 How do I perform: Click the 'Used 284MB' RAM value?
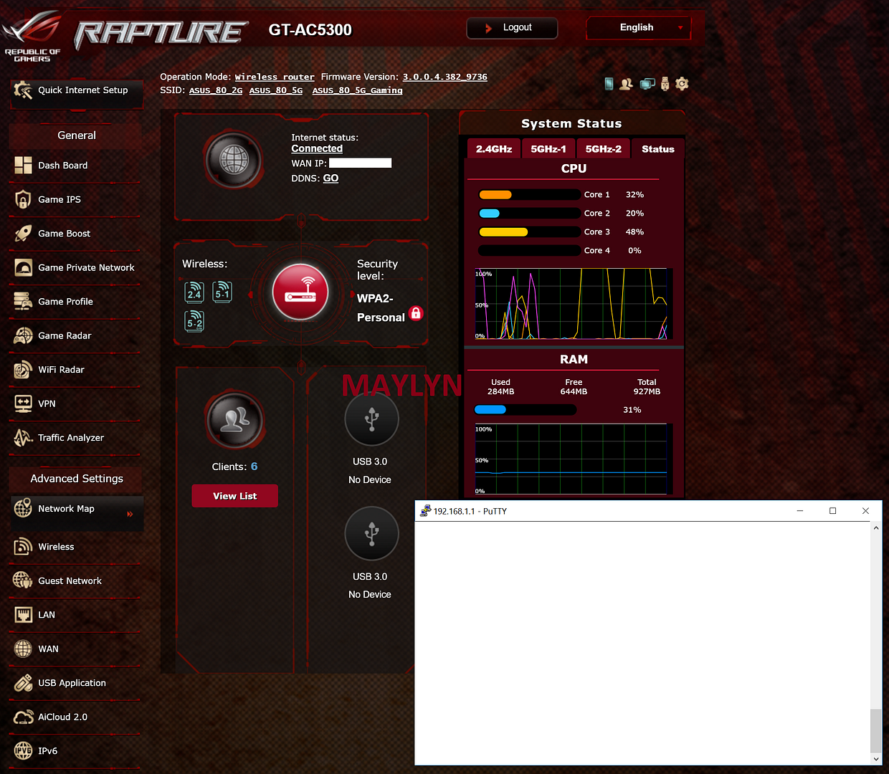click(x=501, y=387)
